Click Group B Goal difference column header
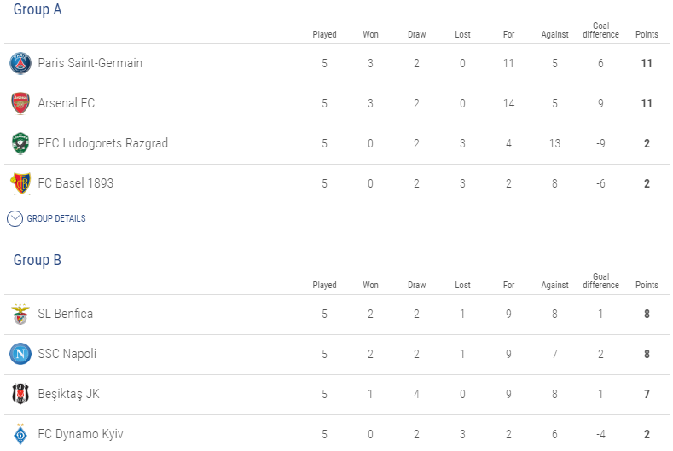Viewport: 673px width, 451px height. point(600,281)
